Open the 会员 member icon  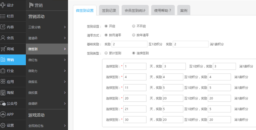pyautogui.click(x=3, y=38)
